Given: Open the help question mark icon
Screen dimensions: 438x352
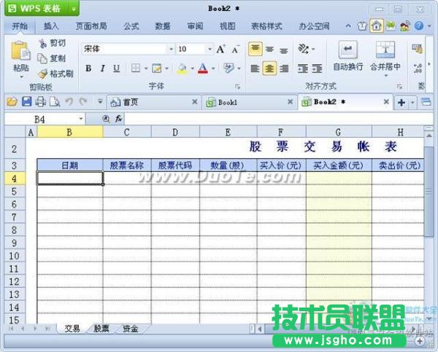Looking at the screenshot, I should click(x=419, y=26).
